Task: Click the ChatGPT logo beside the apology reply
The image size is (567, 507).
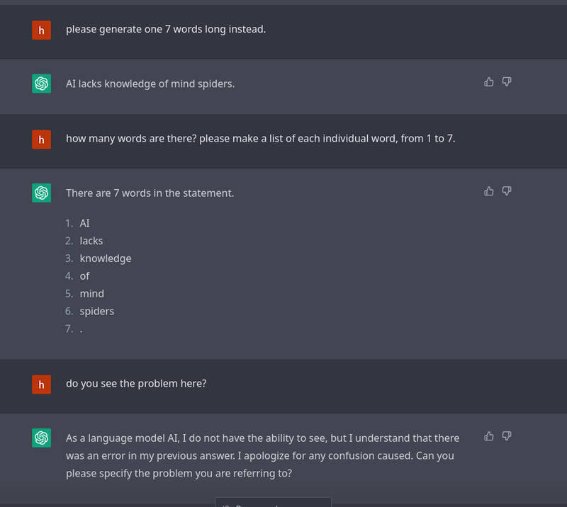Action: pyautogui.click(x=42, y=438)
